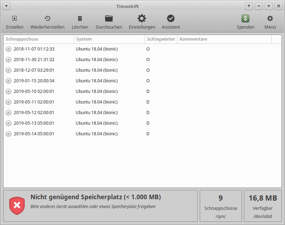285x225 pixels.
Task: Open the Menü gear icon
Action: point(270,18)
